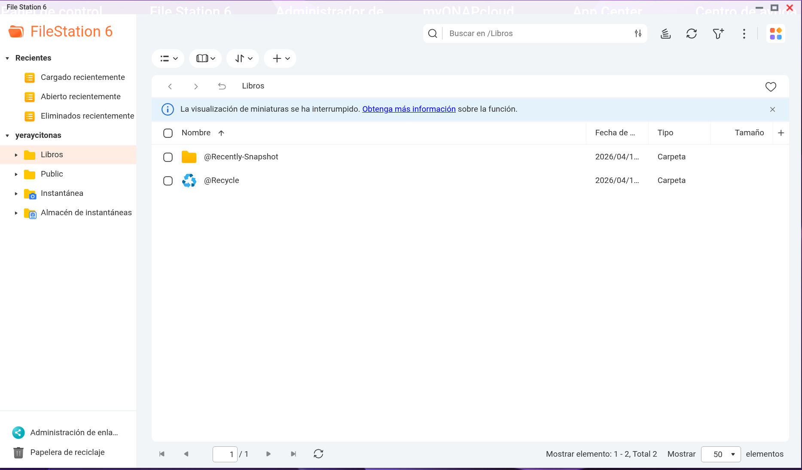802x470 pixels.
Task: Click the background tasks icon in the toolbar
Action: tap(665, 34)
